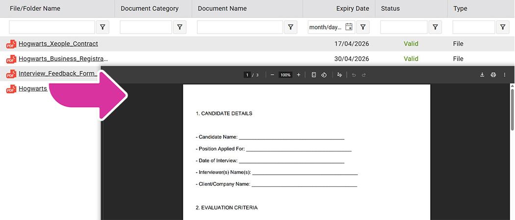Click the '2. EVALUATION CRITERIA' heading in PDF
515x220 pixels.
[x=227, y=208]
